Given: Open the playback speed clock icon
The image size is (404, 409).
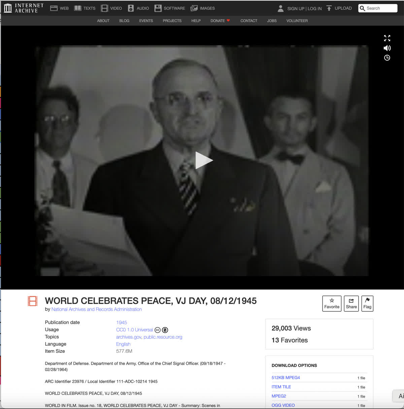Looking at the screenshot, I should pos(387,58).
